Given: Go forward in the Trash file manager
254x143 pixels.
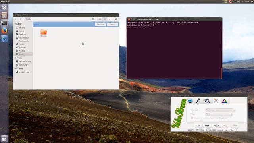Looking at the screenshot, I should pos(20,19).
